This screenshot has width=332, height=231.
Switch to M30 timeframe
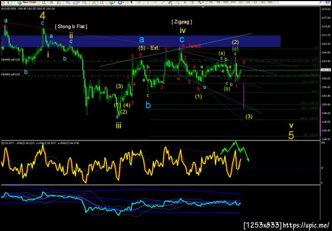[233, 2]
